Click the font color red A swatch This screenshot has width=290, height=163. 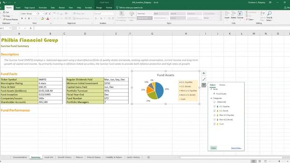(48, 19)
